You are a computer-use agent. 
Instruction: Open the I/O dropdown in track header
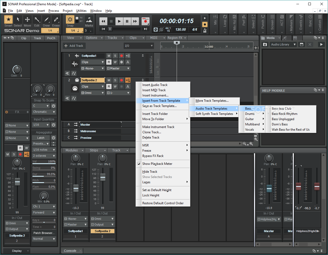click(x=139, y=46)
